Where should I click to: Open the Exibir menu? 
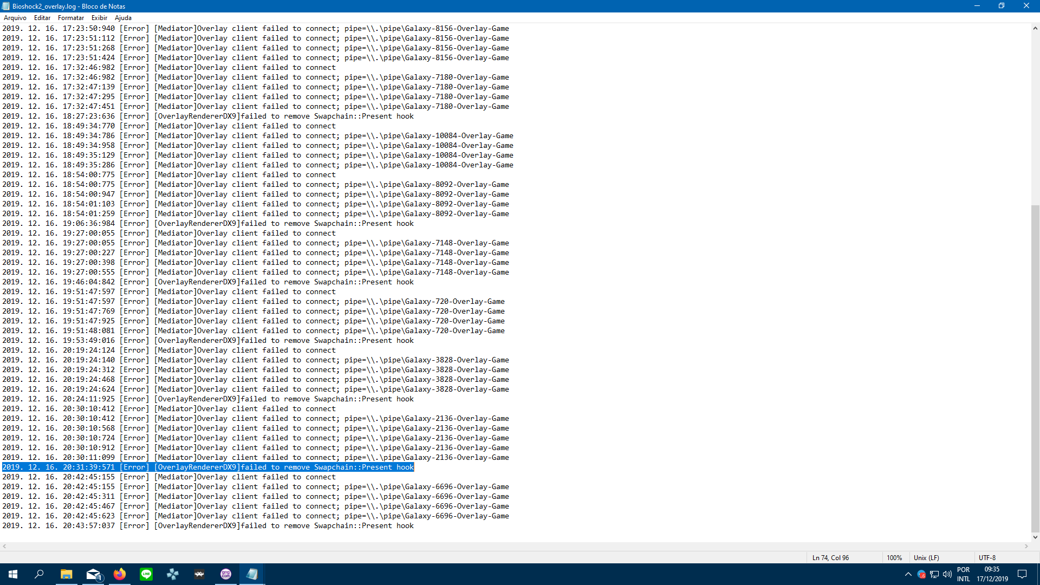tap(99, 18)
